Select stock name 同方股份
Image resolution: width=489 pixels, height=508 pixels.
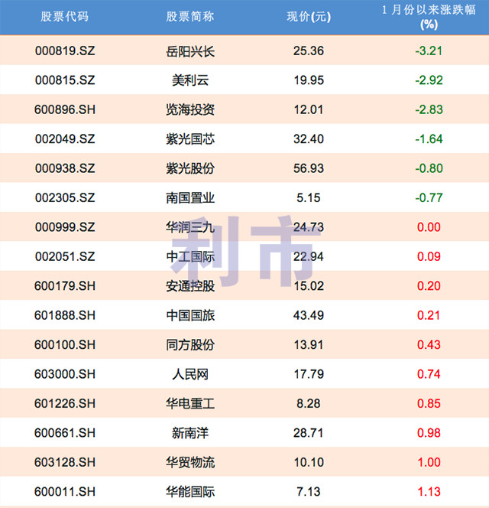point(190,345)
